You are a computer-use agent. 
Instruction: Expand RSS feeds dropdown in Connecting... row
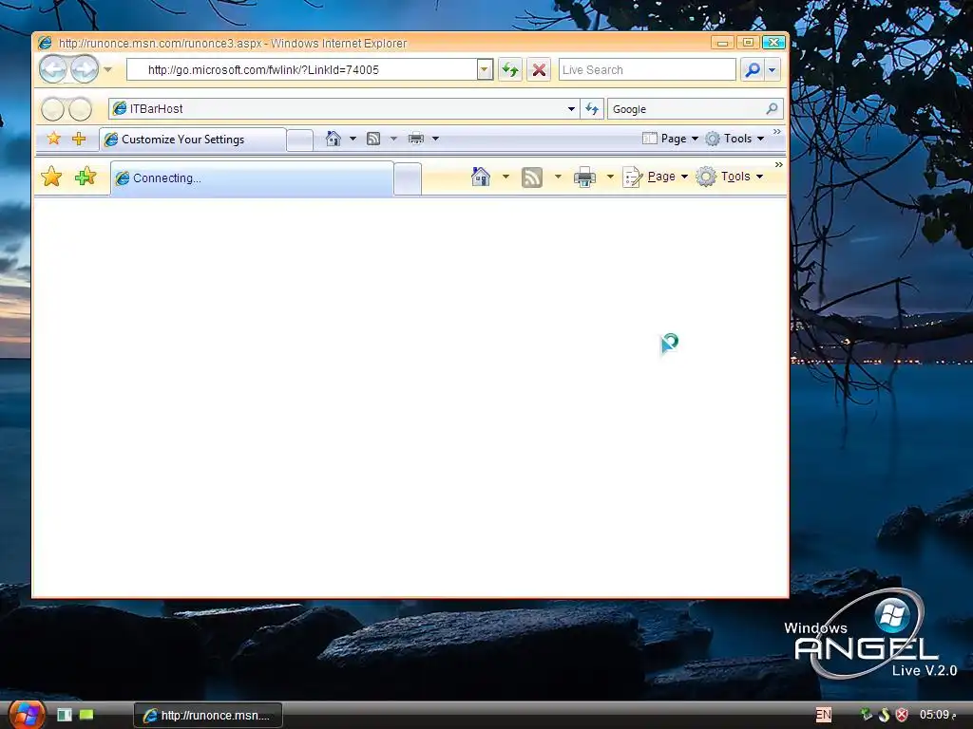[558, 177]
